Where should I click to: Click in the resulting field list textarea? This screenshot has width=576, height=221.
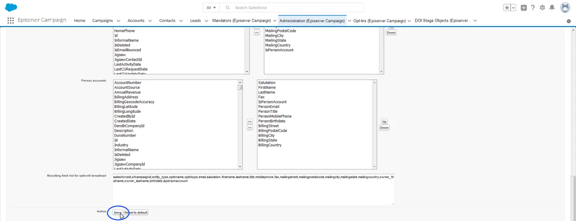pyautogui.click(x=253, y=190)
